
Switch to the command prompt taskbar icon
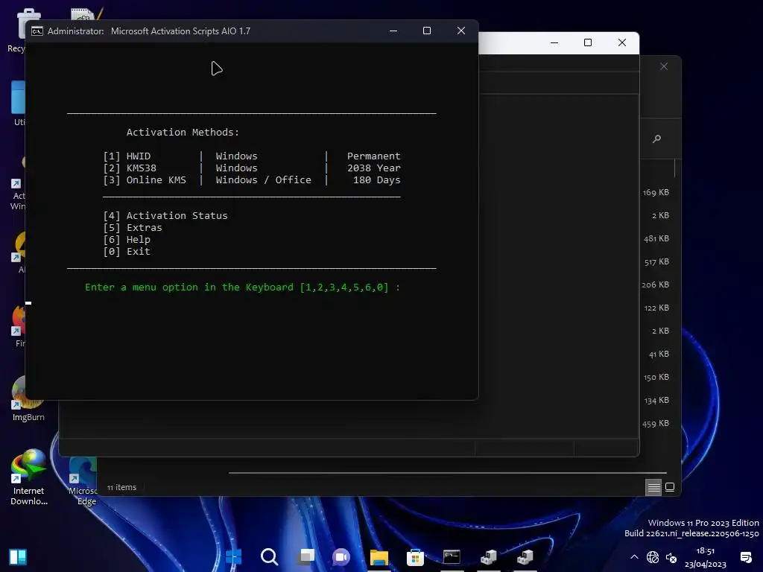click(452, 556)
